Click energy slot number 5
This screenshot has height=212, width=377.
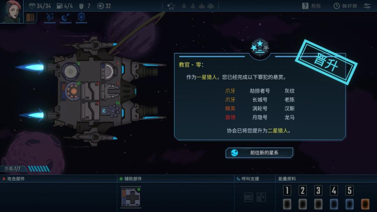click(x=349, y=190)
